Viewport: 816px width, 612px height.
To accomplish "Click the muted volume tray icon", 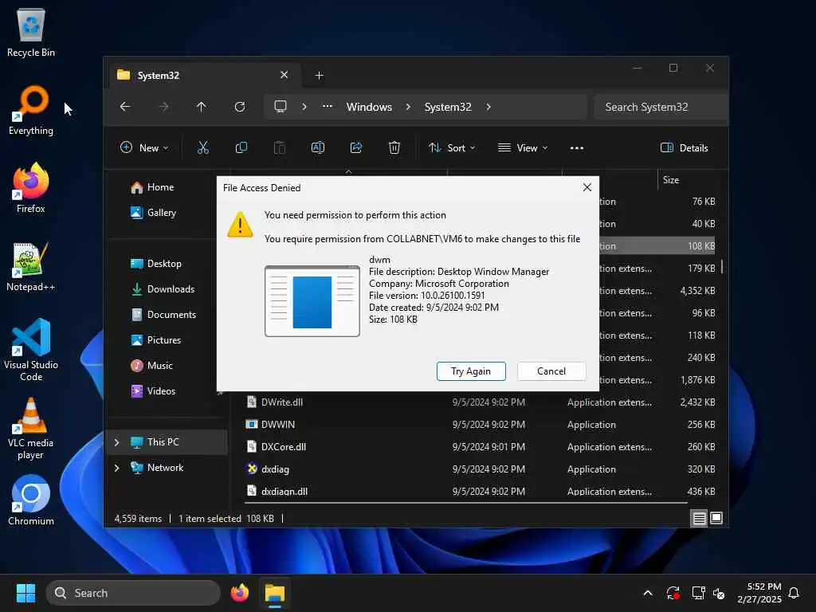I will [x=720, y=593].
